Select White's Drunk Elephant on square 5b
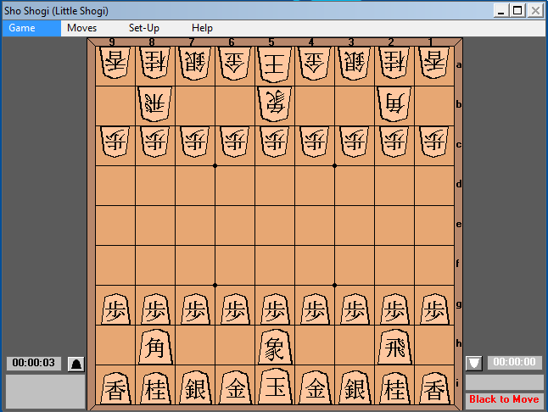The image size is (548, 412). (275, 104)
